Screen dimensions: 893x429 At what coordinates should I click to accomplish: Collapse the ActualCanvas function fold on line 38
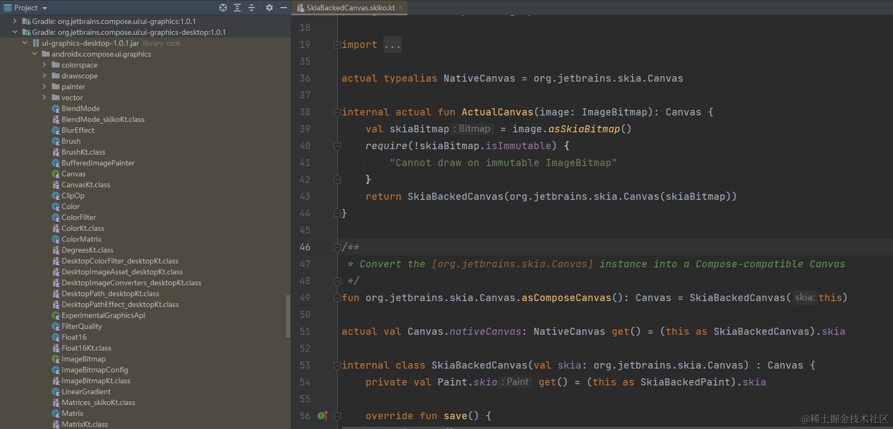tap(337, 112)
